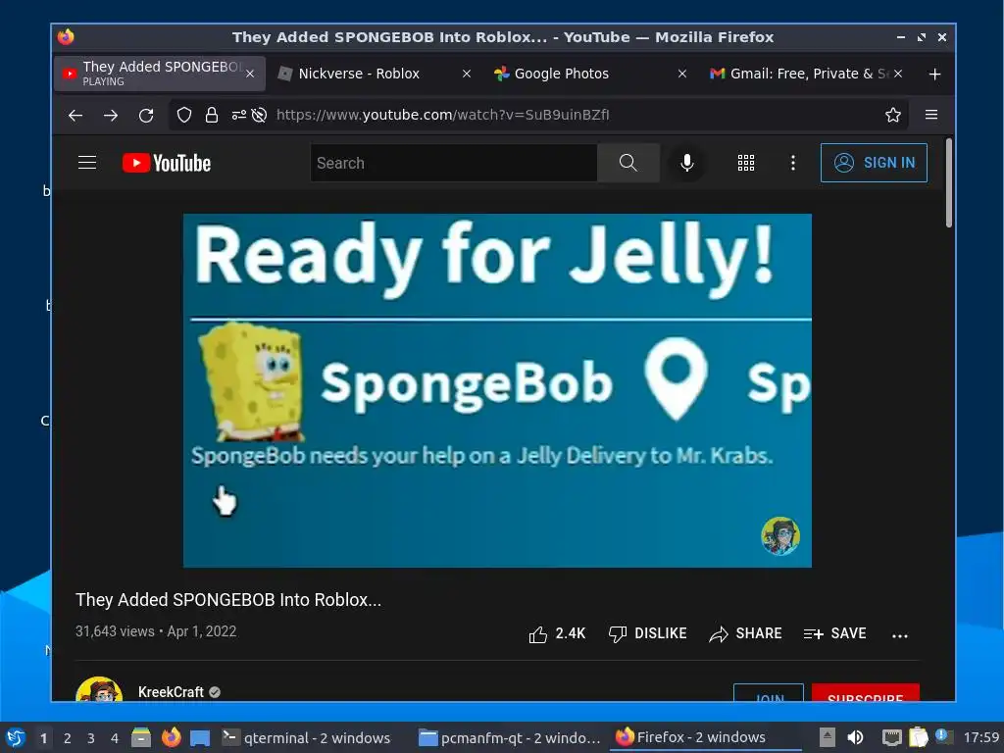Open the site permissions icon in the address bar

tap(239, 116)
